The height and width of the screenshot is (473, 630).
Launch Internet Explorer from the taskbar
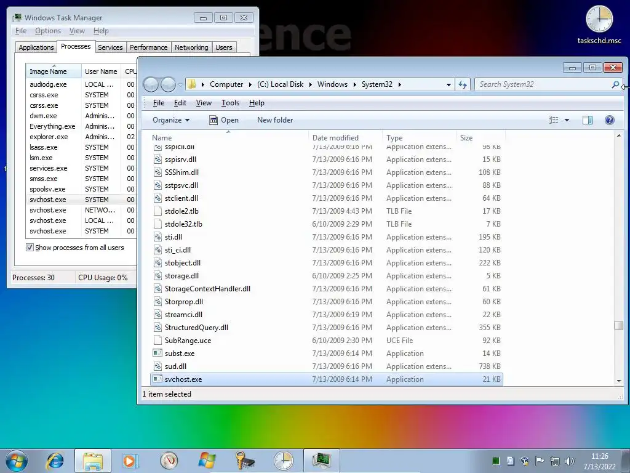coord(55,461)
